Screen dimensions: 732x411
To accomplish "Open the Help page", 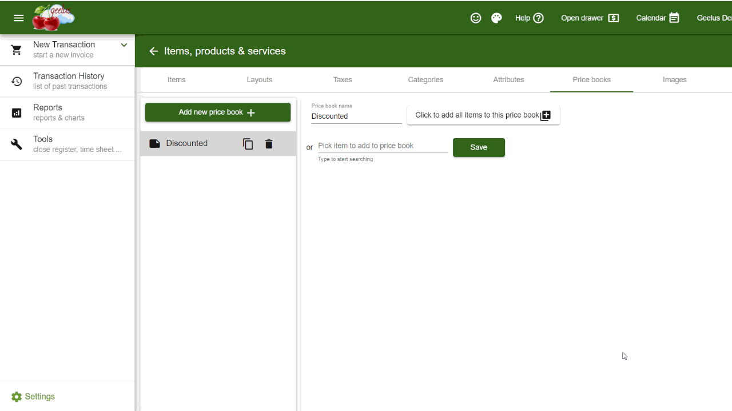I will click(x=529, y=18).
